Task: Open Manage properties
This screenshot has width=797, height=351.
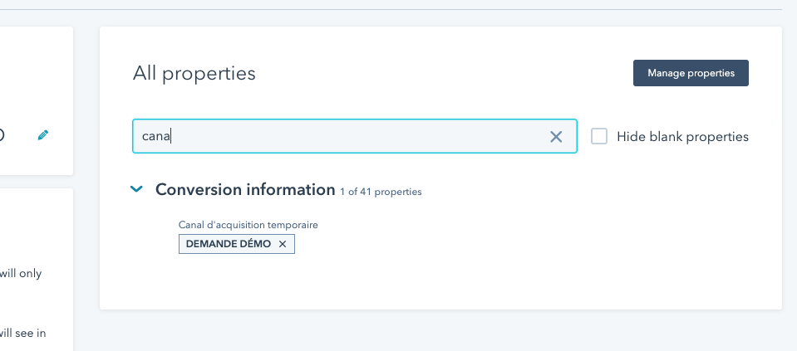Action: pos(691,73)
